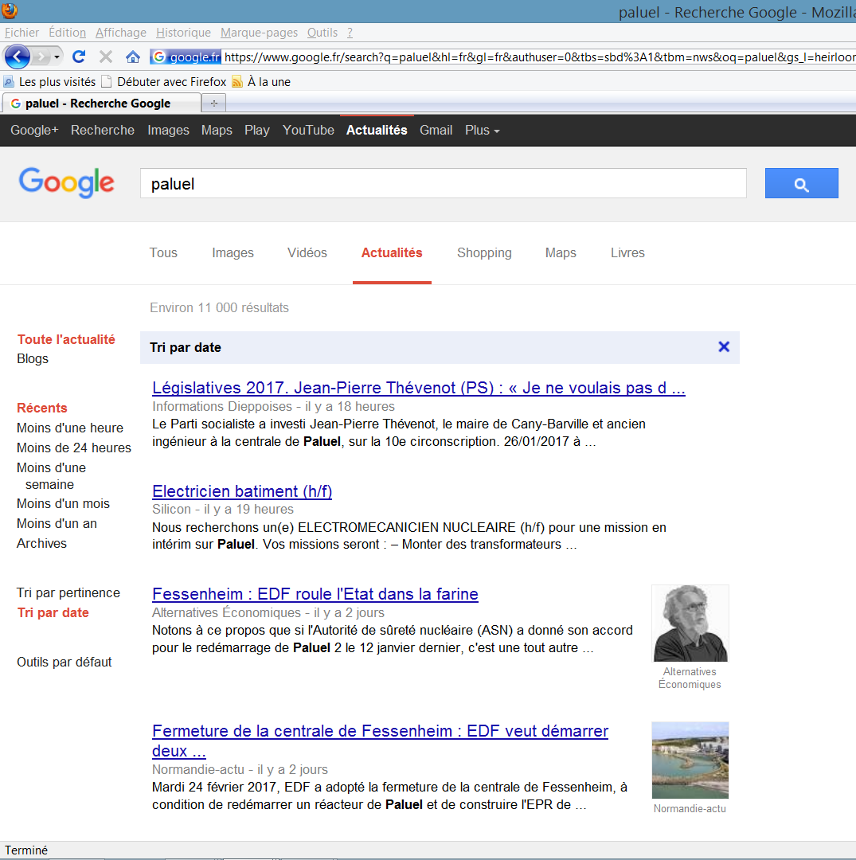Switch to the Shopping results tab

click(484, 253)
